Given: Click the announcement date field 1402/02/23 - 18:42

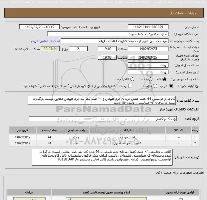Looking at the screenshot, I should 40,27.
